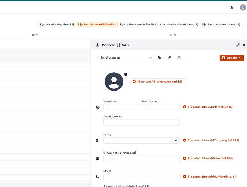This screenshot has width=247, height=187.
Task: Click the contact avatar placeholder image
Action: 114,82
